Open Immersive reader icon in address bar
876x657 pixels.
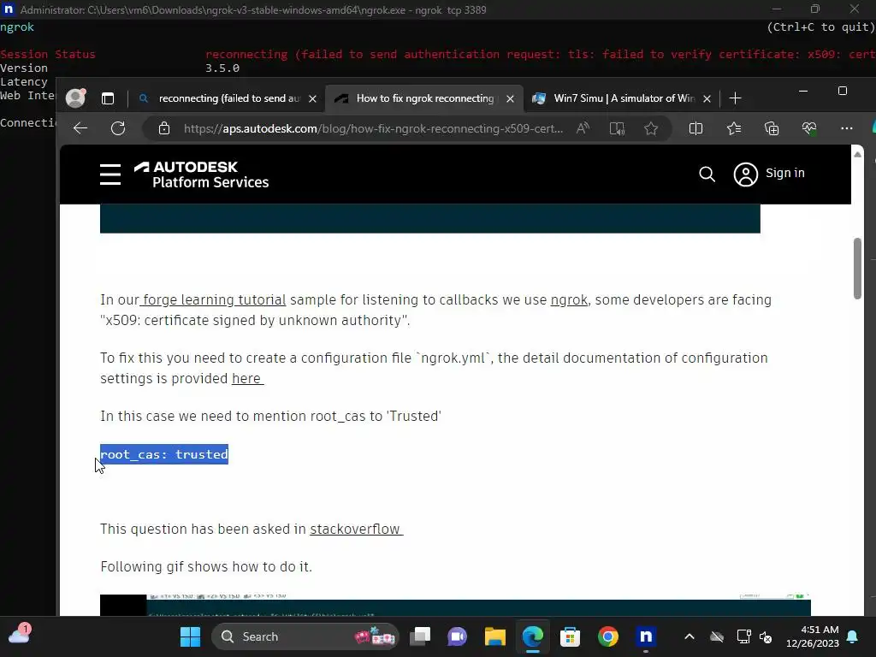pos(617,128)
